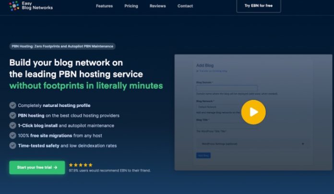The height and width of the screenshot is (194, 334).
Task: Go to the Reviews page
Action: point(157,6)
